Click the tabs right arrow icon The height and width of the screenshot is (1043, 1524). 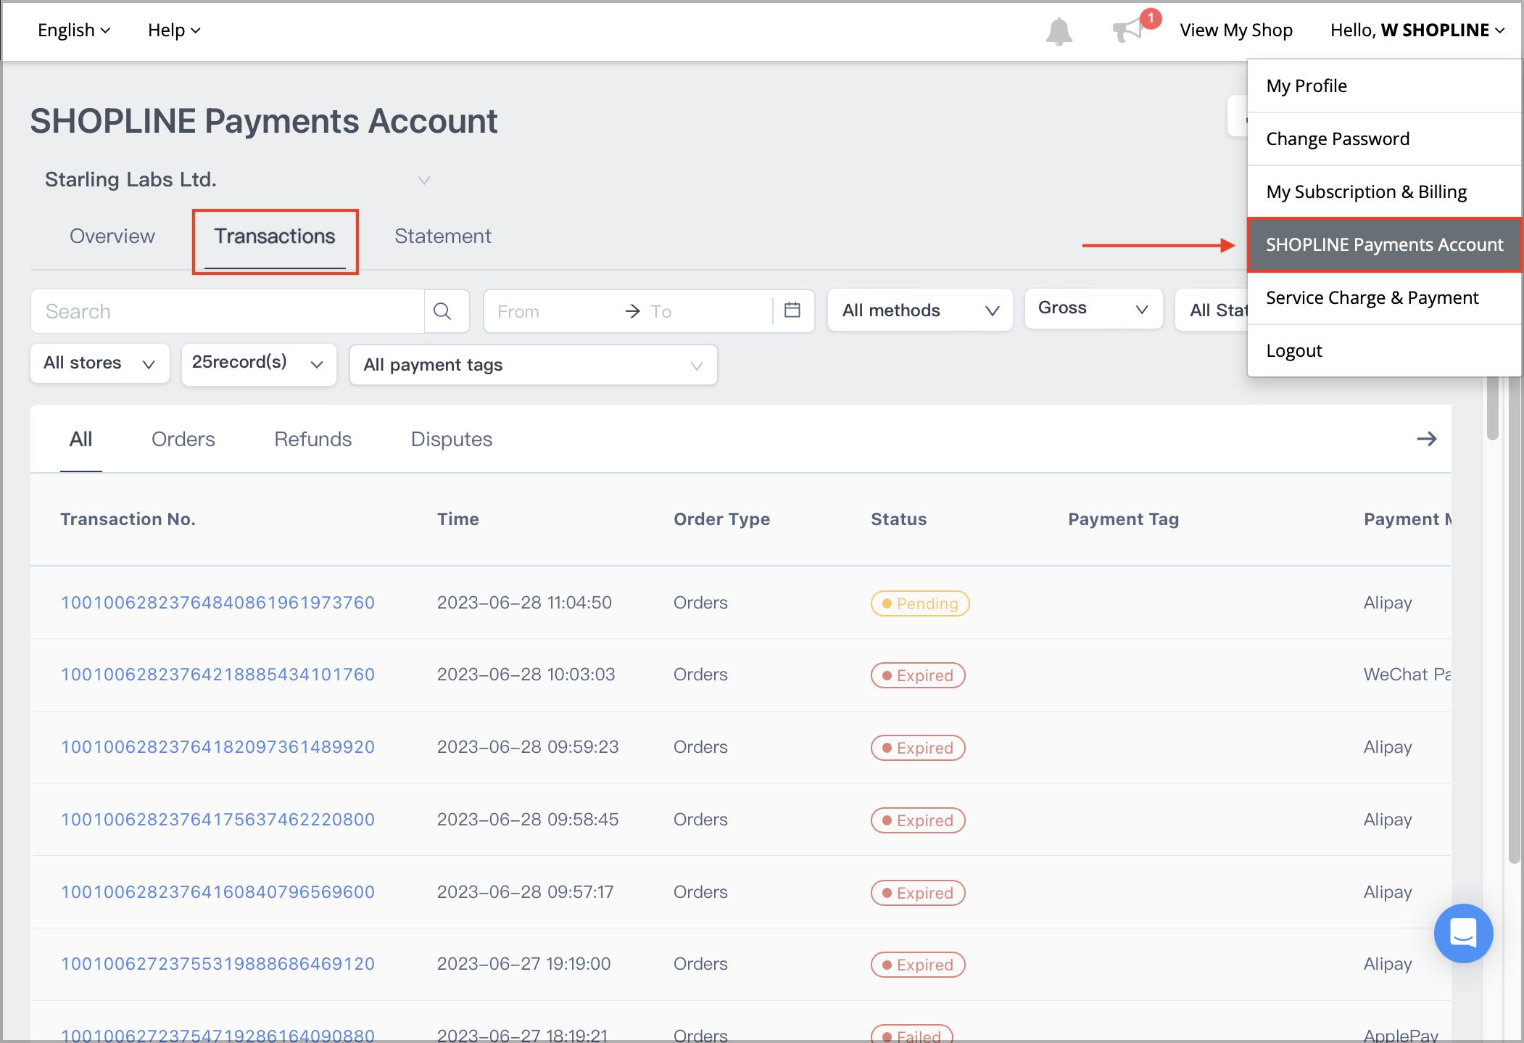tap(1426, 439)
